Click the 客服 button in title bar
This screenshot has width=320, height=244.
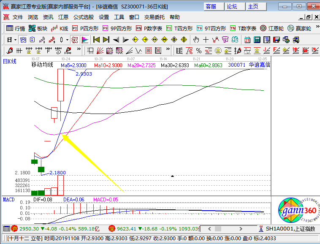pyautogui.click(x=212, y=6)
